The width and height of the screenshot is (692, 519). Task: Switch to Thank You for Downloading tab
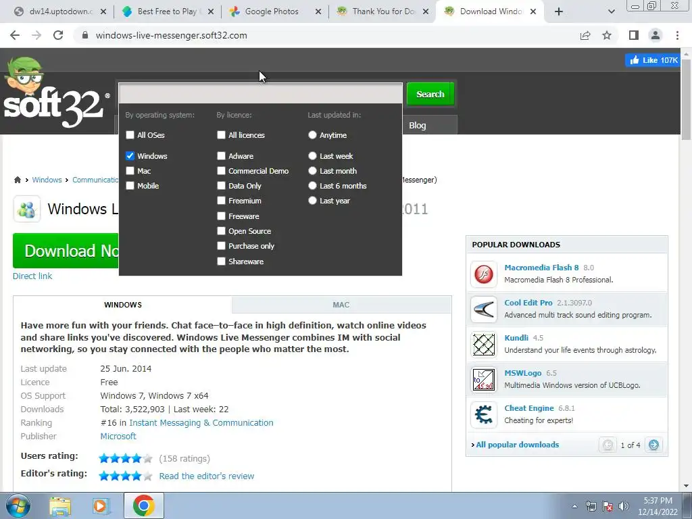pos(382,11)
